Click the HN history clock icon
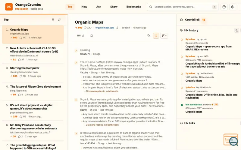The image size is (241, 150). pos(181,30)
